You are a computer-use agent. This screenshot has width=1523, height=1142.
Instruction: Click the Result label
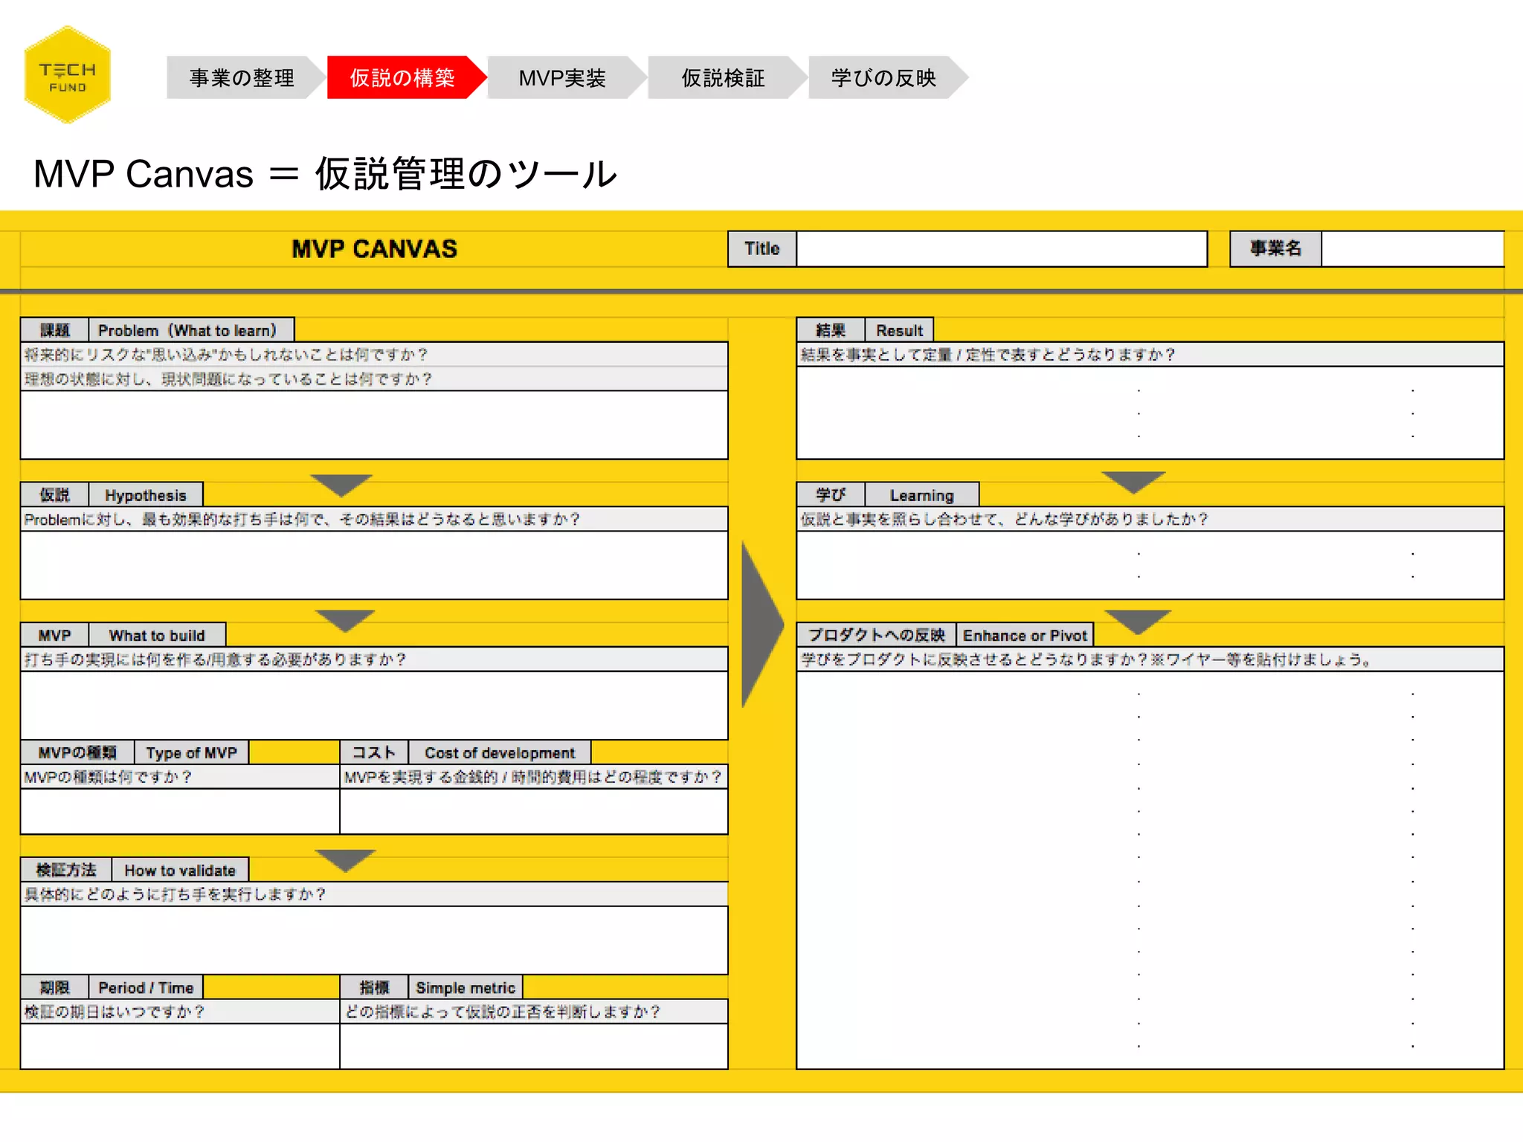pyautogui.click(x=899, y=330)
